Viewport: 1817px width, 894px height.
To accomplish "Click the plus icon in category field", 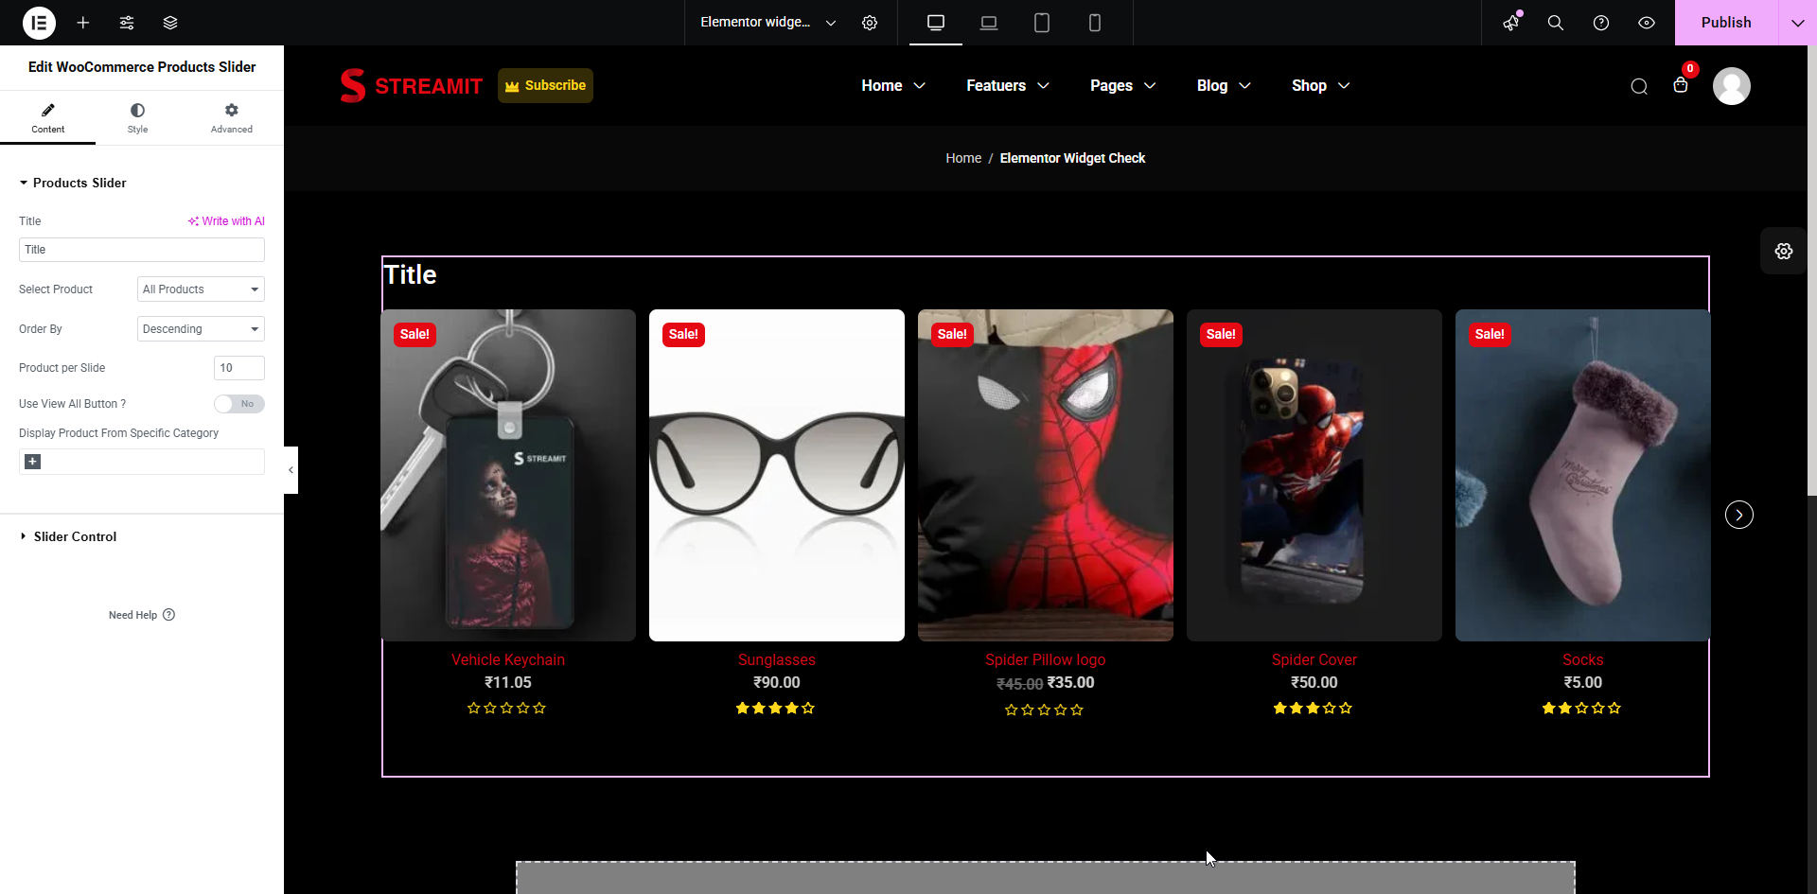I will coord(32,462).
